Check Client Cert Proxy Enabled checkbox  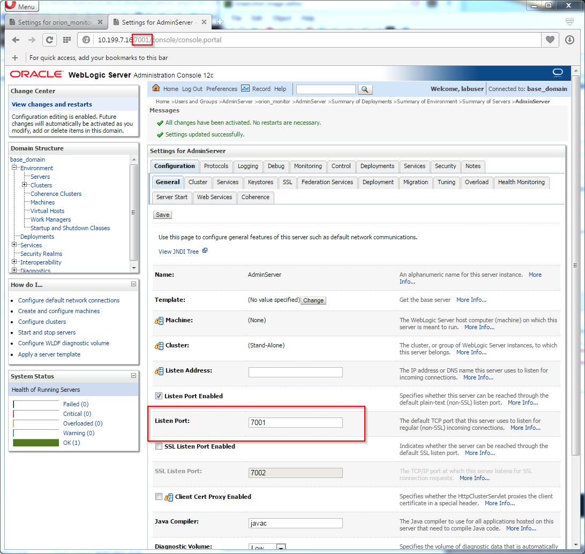tap(159, 497)
